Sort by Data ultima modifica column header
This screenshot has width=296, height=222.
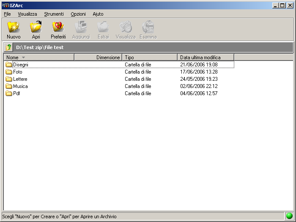tap(206, 58)
